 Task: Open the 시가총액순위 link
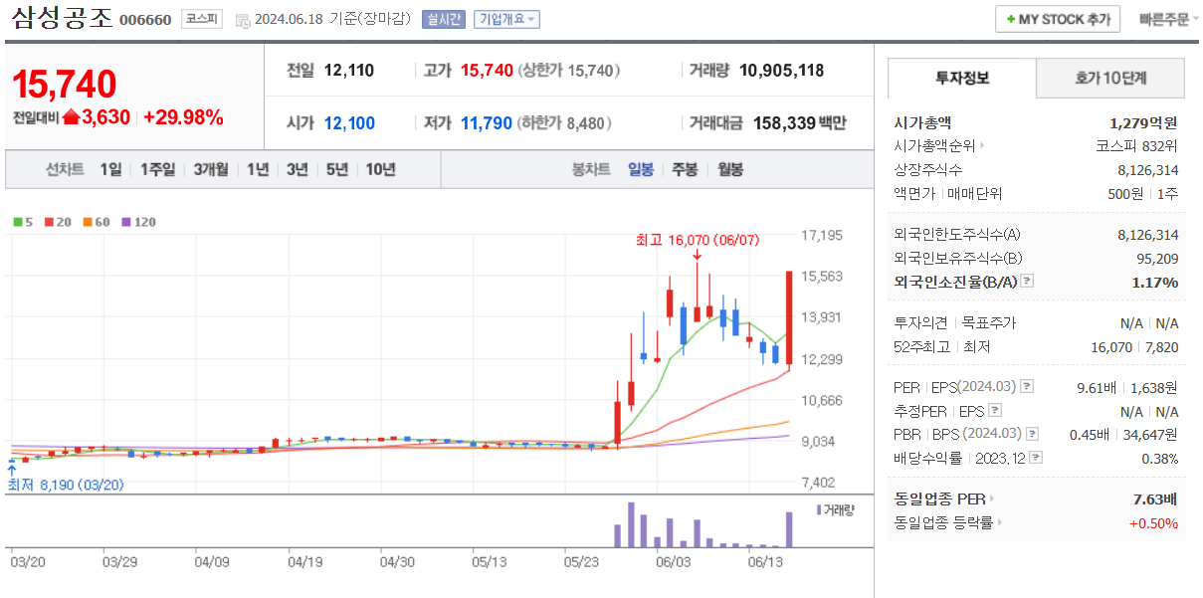tap(939, 146)
